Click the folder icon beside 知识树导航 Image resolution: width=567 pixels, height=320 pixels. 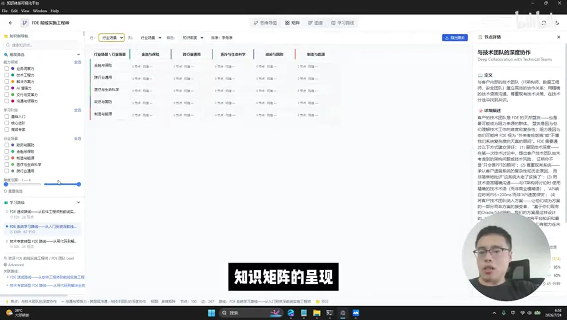[x=6, y=36]
